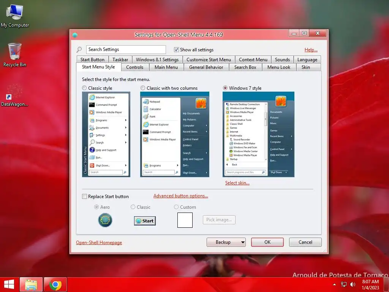Click the Backup button
Image resolution: width=389 pixels, height=292 pixels.
pos(223,242)
